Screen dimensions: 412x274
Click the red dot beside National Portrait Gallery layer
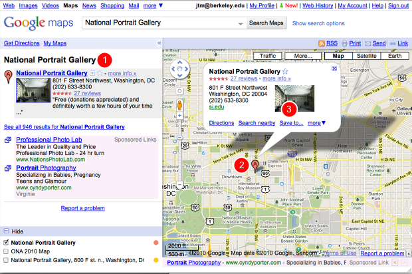coord(155,243)
